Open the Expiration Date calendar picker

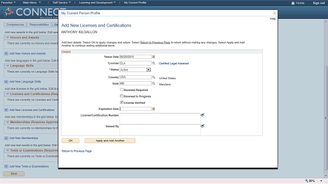pyautogui.click(x=154, y=109)
